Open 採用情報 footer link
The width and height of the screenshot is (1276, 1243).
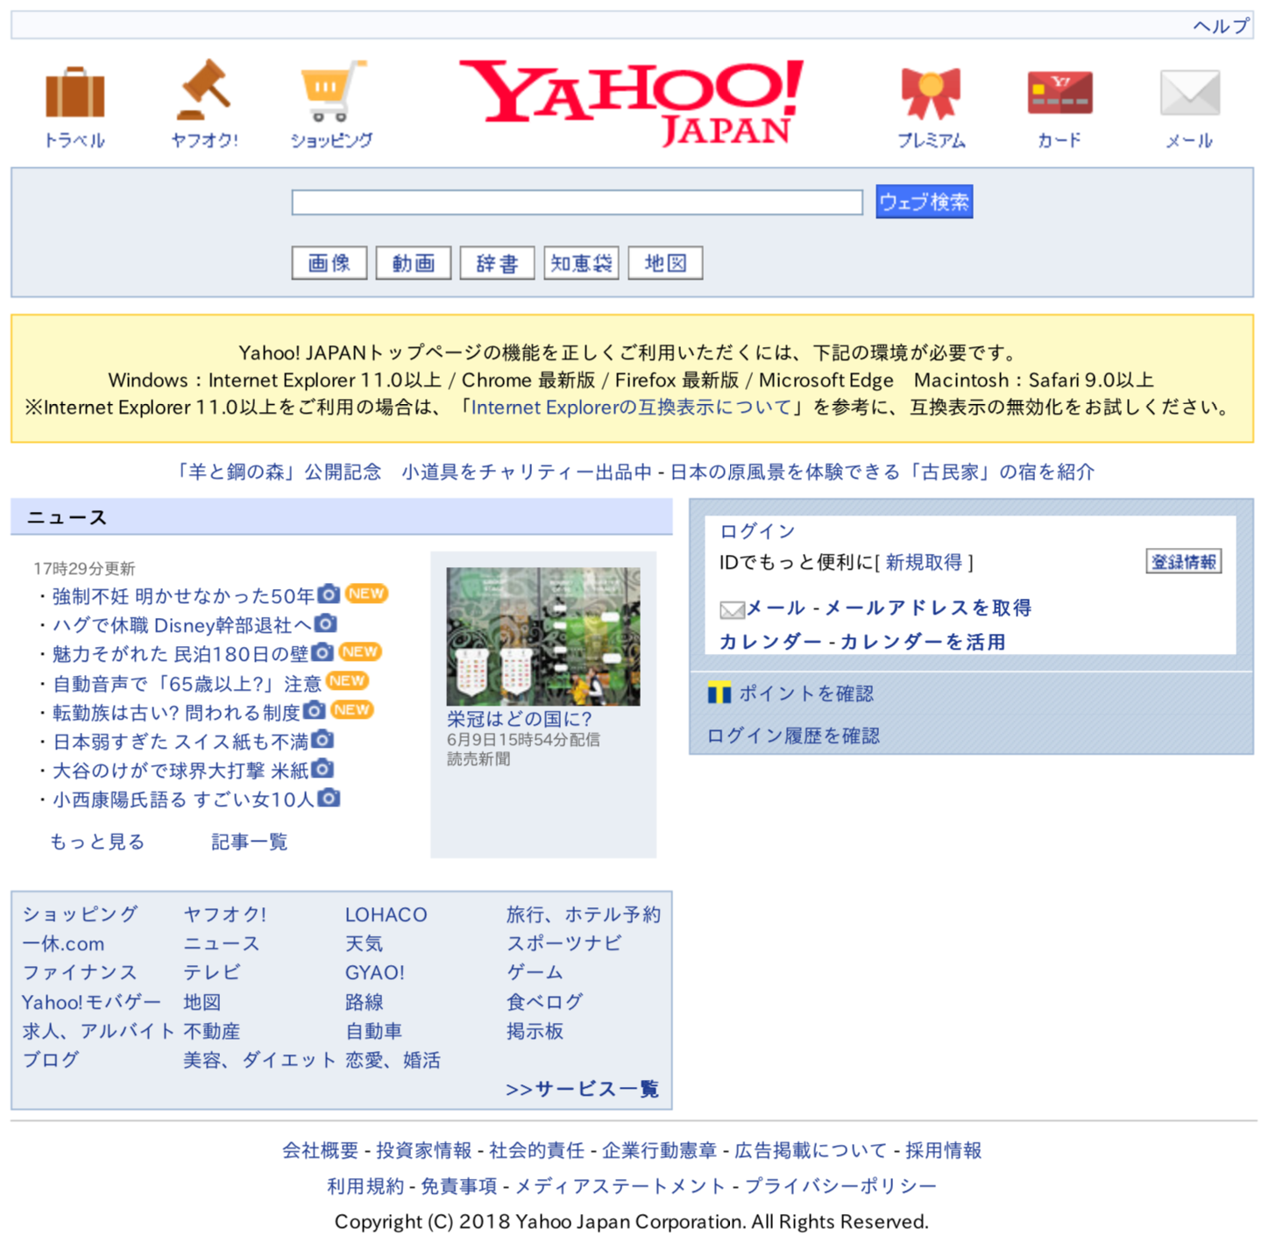point(943,1150)
